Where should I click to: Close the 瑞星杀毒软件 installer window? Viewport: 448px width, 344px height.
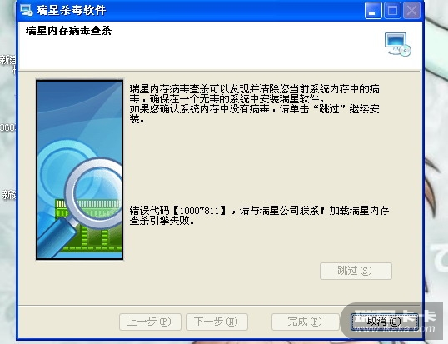click(411, 11)
